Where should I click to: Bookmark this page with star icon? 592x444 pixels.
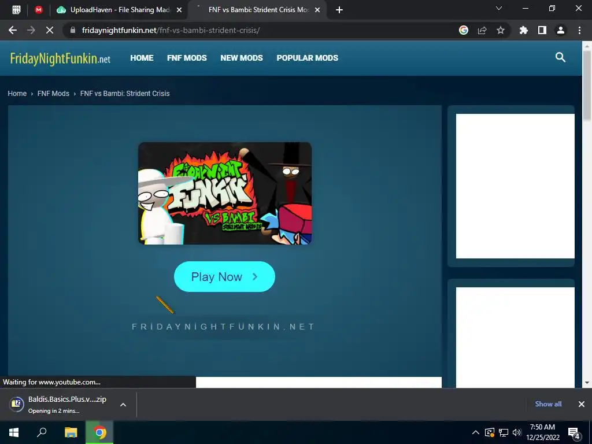(501, 30)
